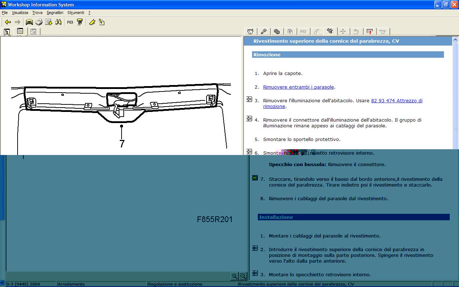
Task: Switch to the tree structure view tab
Action: click(x=7, y=32)
